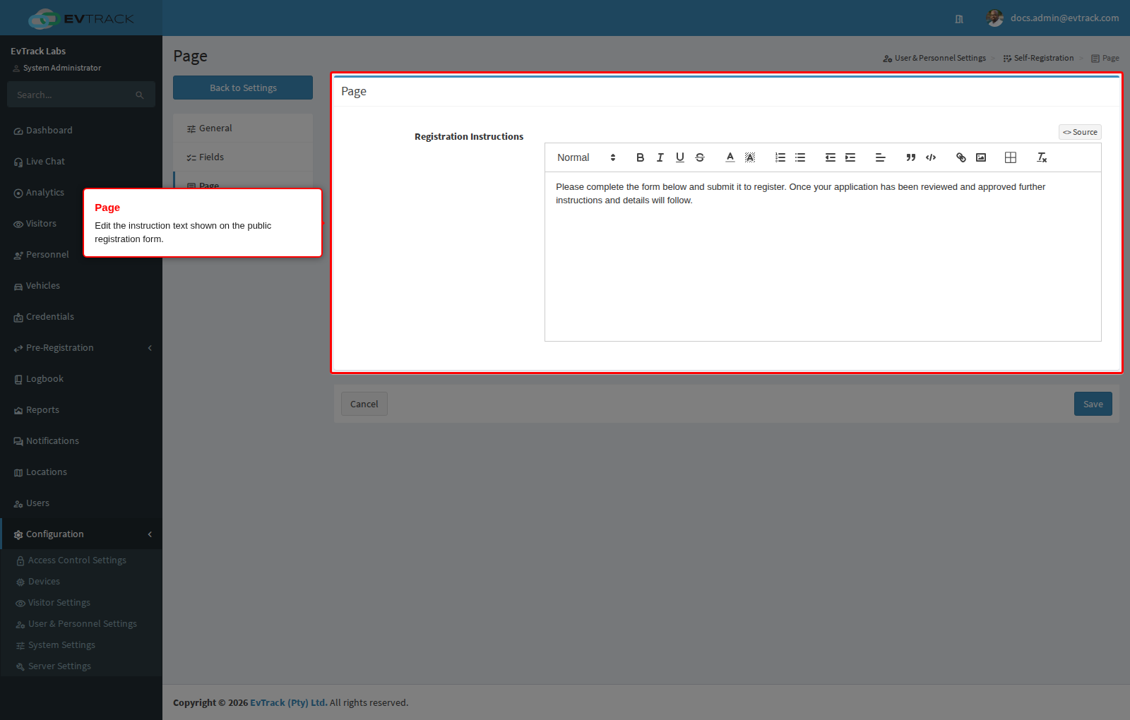1130x720 pixels.
Task: Increase the text indent
Action: tap(850, 157)
